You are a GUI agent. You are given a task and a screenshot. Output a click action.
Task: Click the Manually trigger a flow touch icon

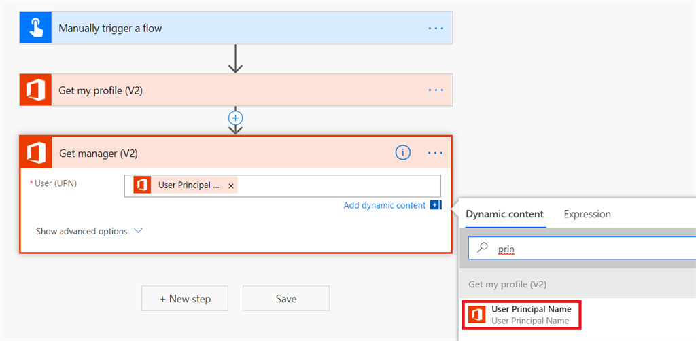click(x=35, y=29)
